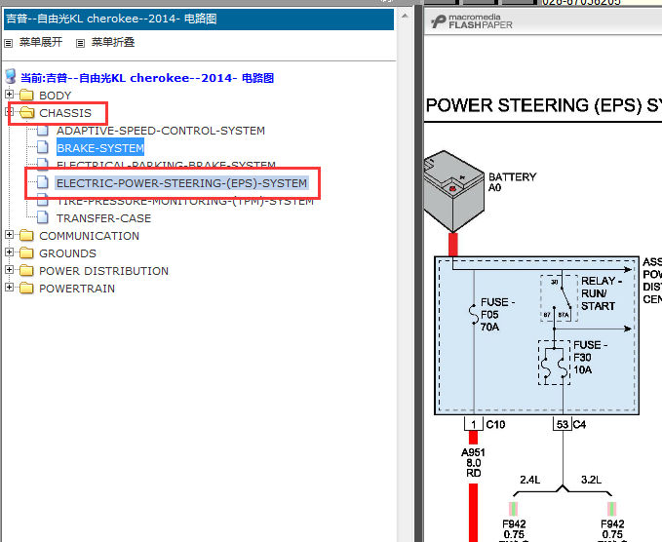Click the ADAPTIVE-SPEED-CONTROL-SYSTEM document icon

(x=43, y=130)
